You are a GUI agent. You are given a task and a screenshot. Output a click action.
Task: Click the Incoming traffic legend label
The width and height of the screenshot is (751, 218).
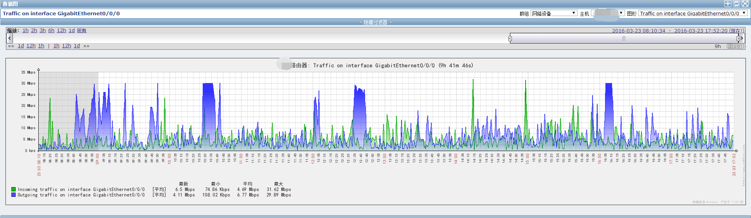[x=81, y=189]
